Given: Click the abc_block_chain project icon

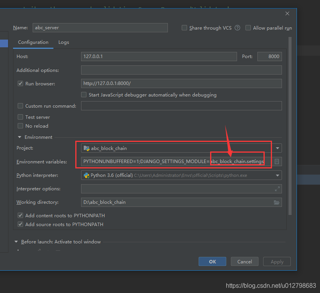Looking at the screenshot, I should coord(87,148).
